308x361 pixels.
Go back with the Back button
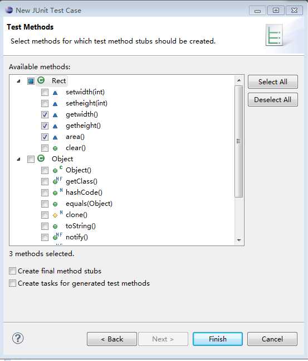pos(112,339)
